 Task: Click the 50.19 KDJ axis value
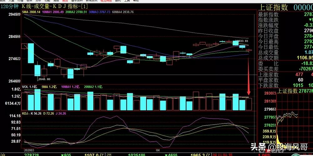(x=16, y=135)
